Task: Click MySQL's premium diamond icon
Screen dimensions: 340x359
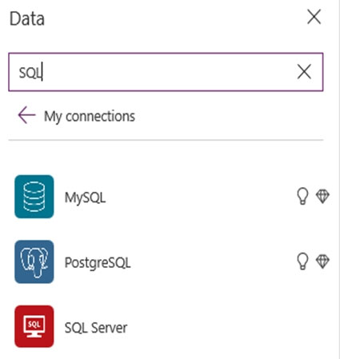Action: pos(322,197)
